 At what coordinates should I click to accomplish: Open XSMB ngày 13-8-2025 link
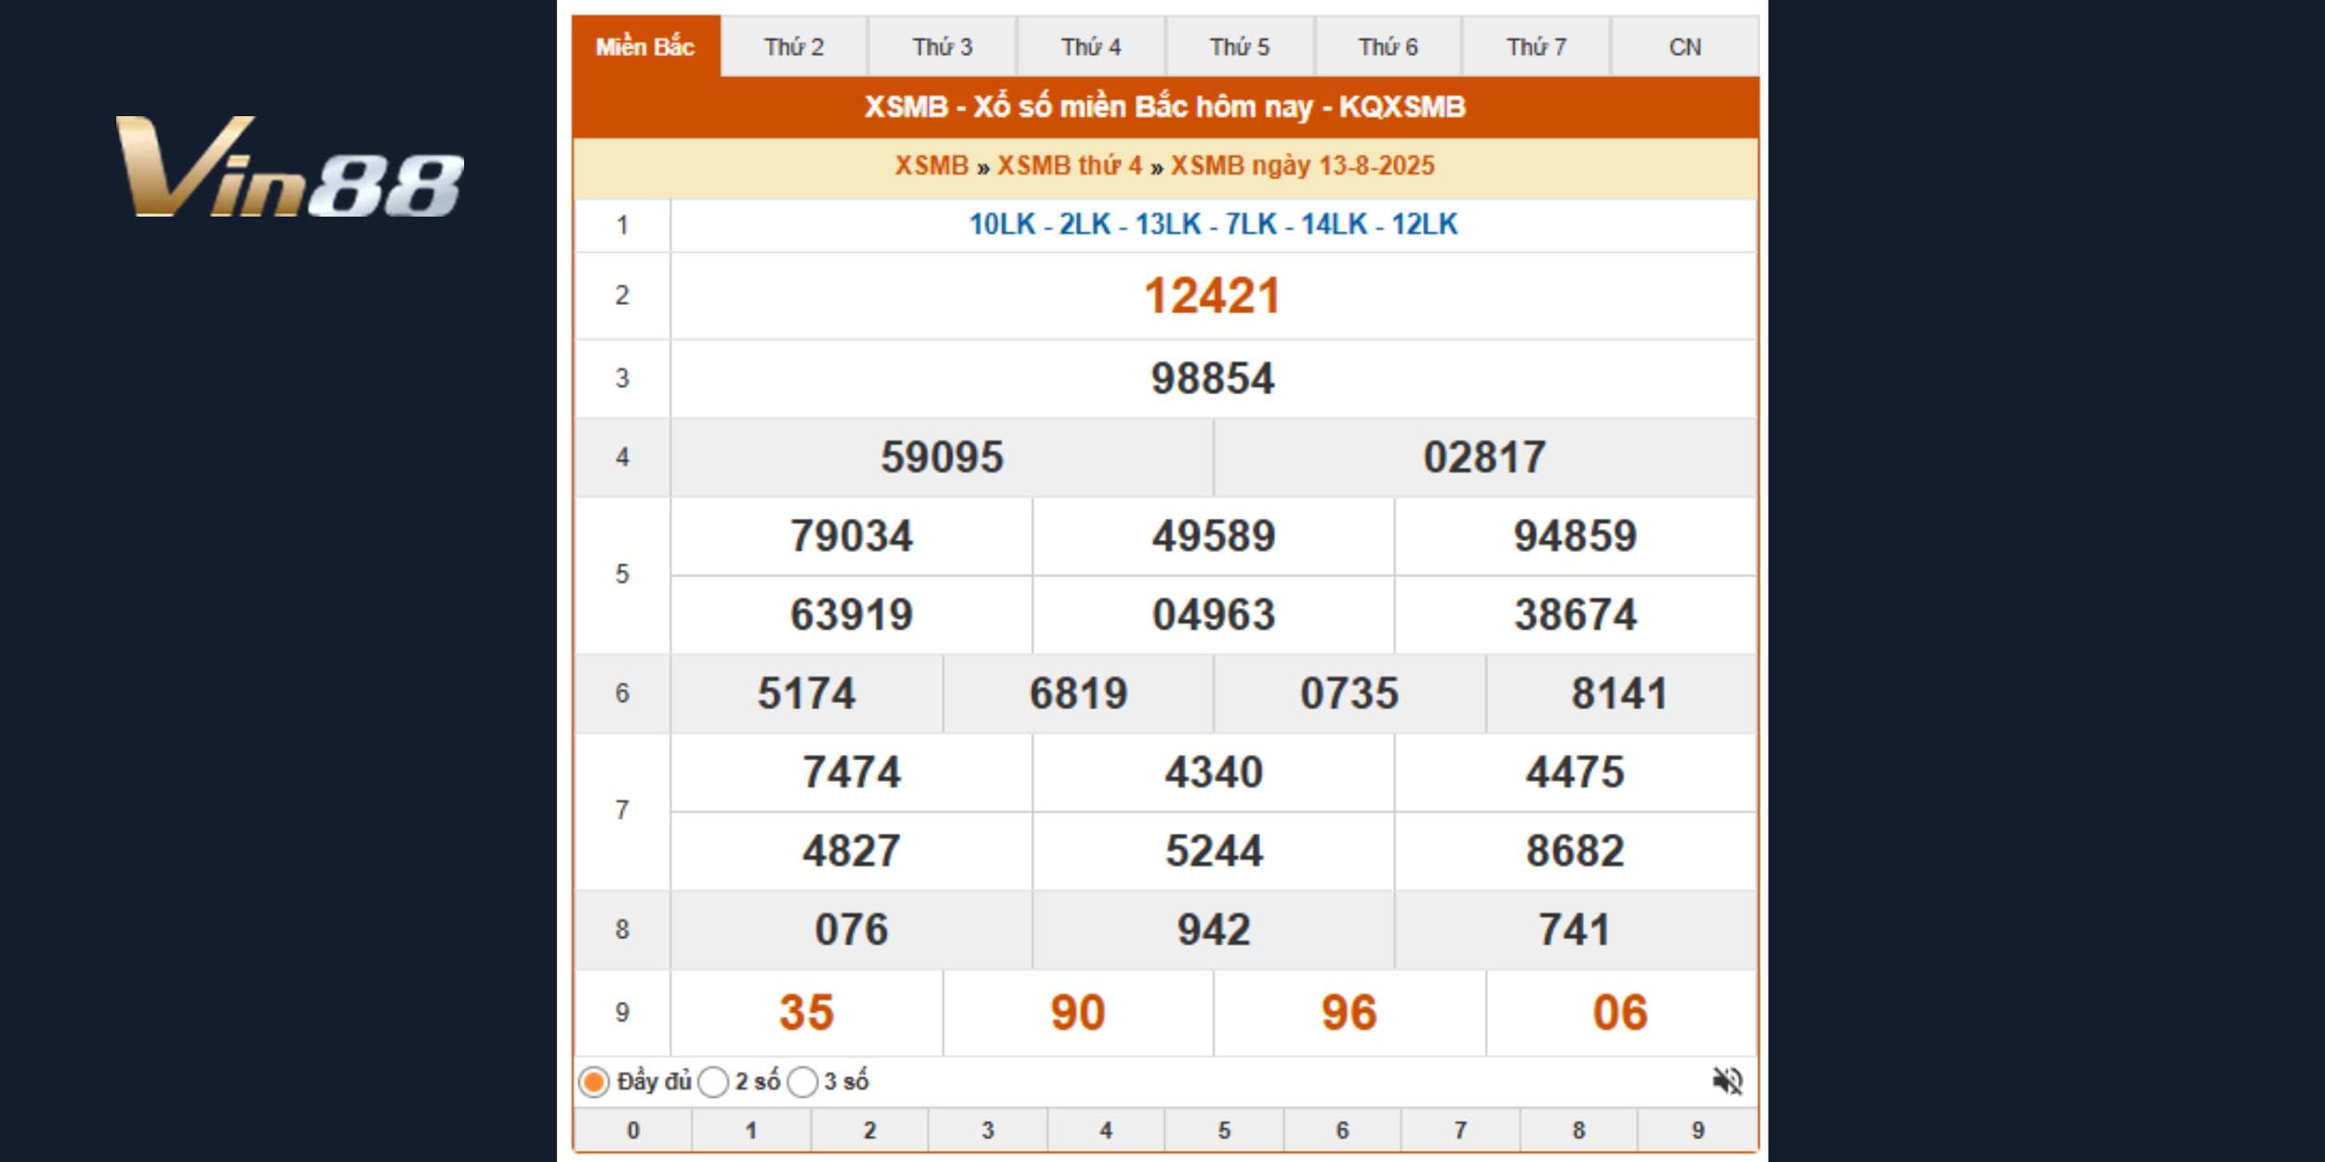[1302, 165]
